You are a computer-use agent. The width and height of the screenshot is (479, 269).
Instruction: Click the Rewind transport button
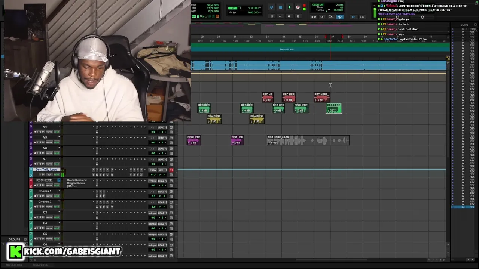click(280, 16)
